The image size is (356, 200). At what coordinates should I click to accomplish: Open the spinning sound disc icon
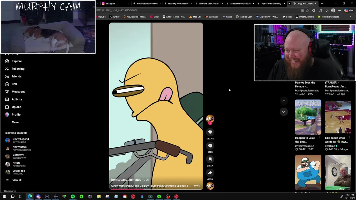click(210, 186)
